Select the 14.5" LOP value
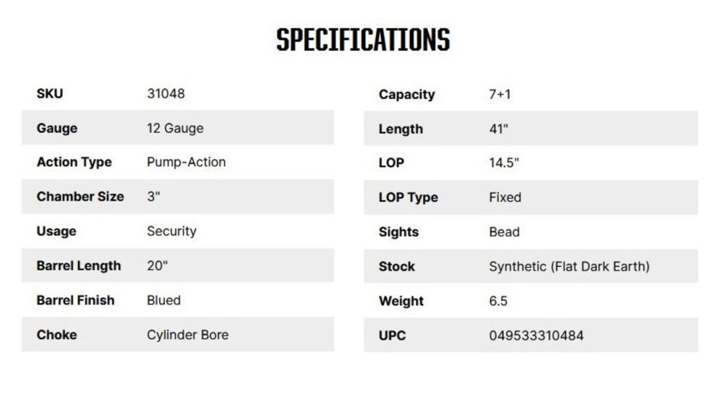Viewport: 723px width, 402px height. tap(504, 163)
